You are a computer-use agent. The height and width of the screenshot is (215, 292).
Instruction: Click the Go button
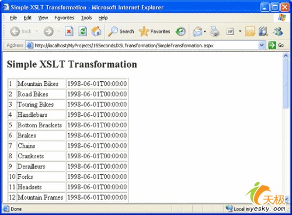(x=276, y=46)
